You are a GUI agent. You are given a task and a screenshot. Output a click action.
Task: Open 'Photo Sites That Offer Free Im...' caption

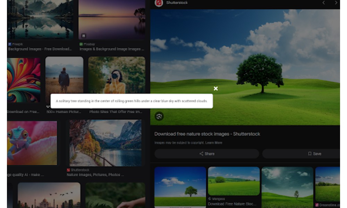point(116,112)
